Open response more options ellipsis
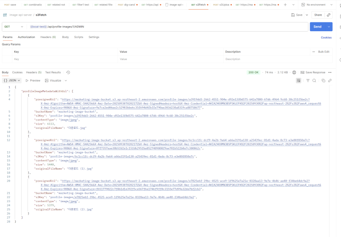 tap(330, 72)
